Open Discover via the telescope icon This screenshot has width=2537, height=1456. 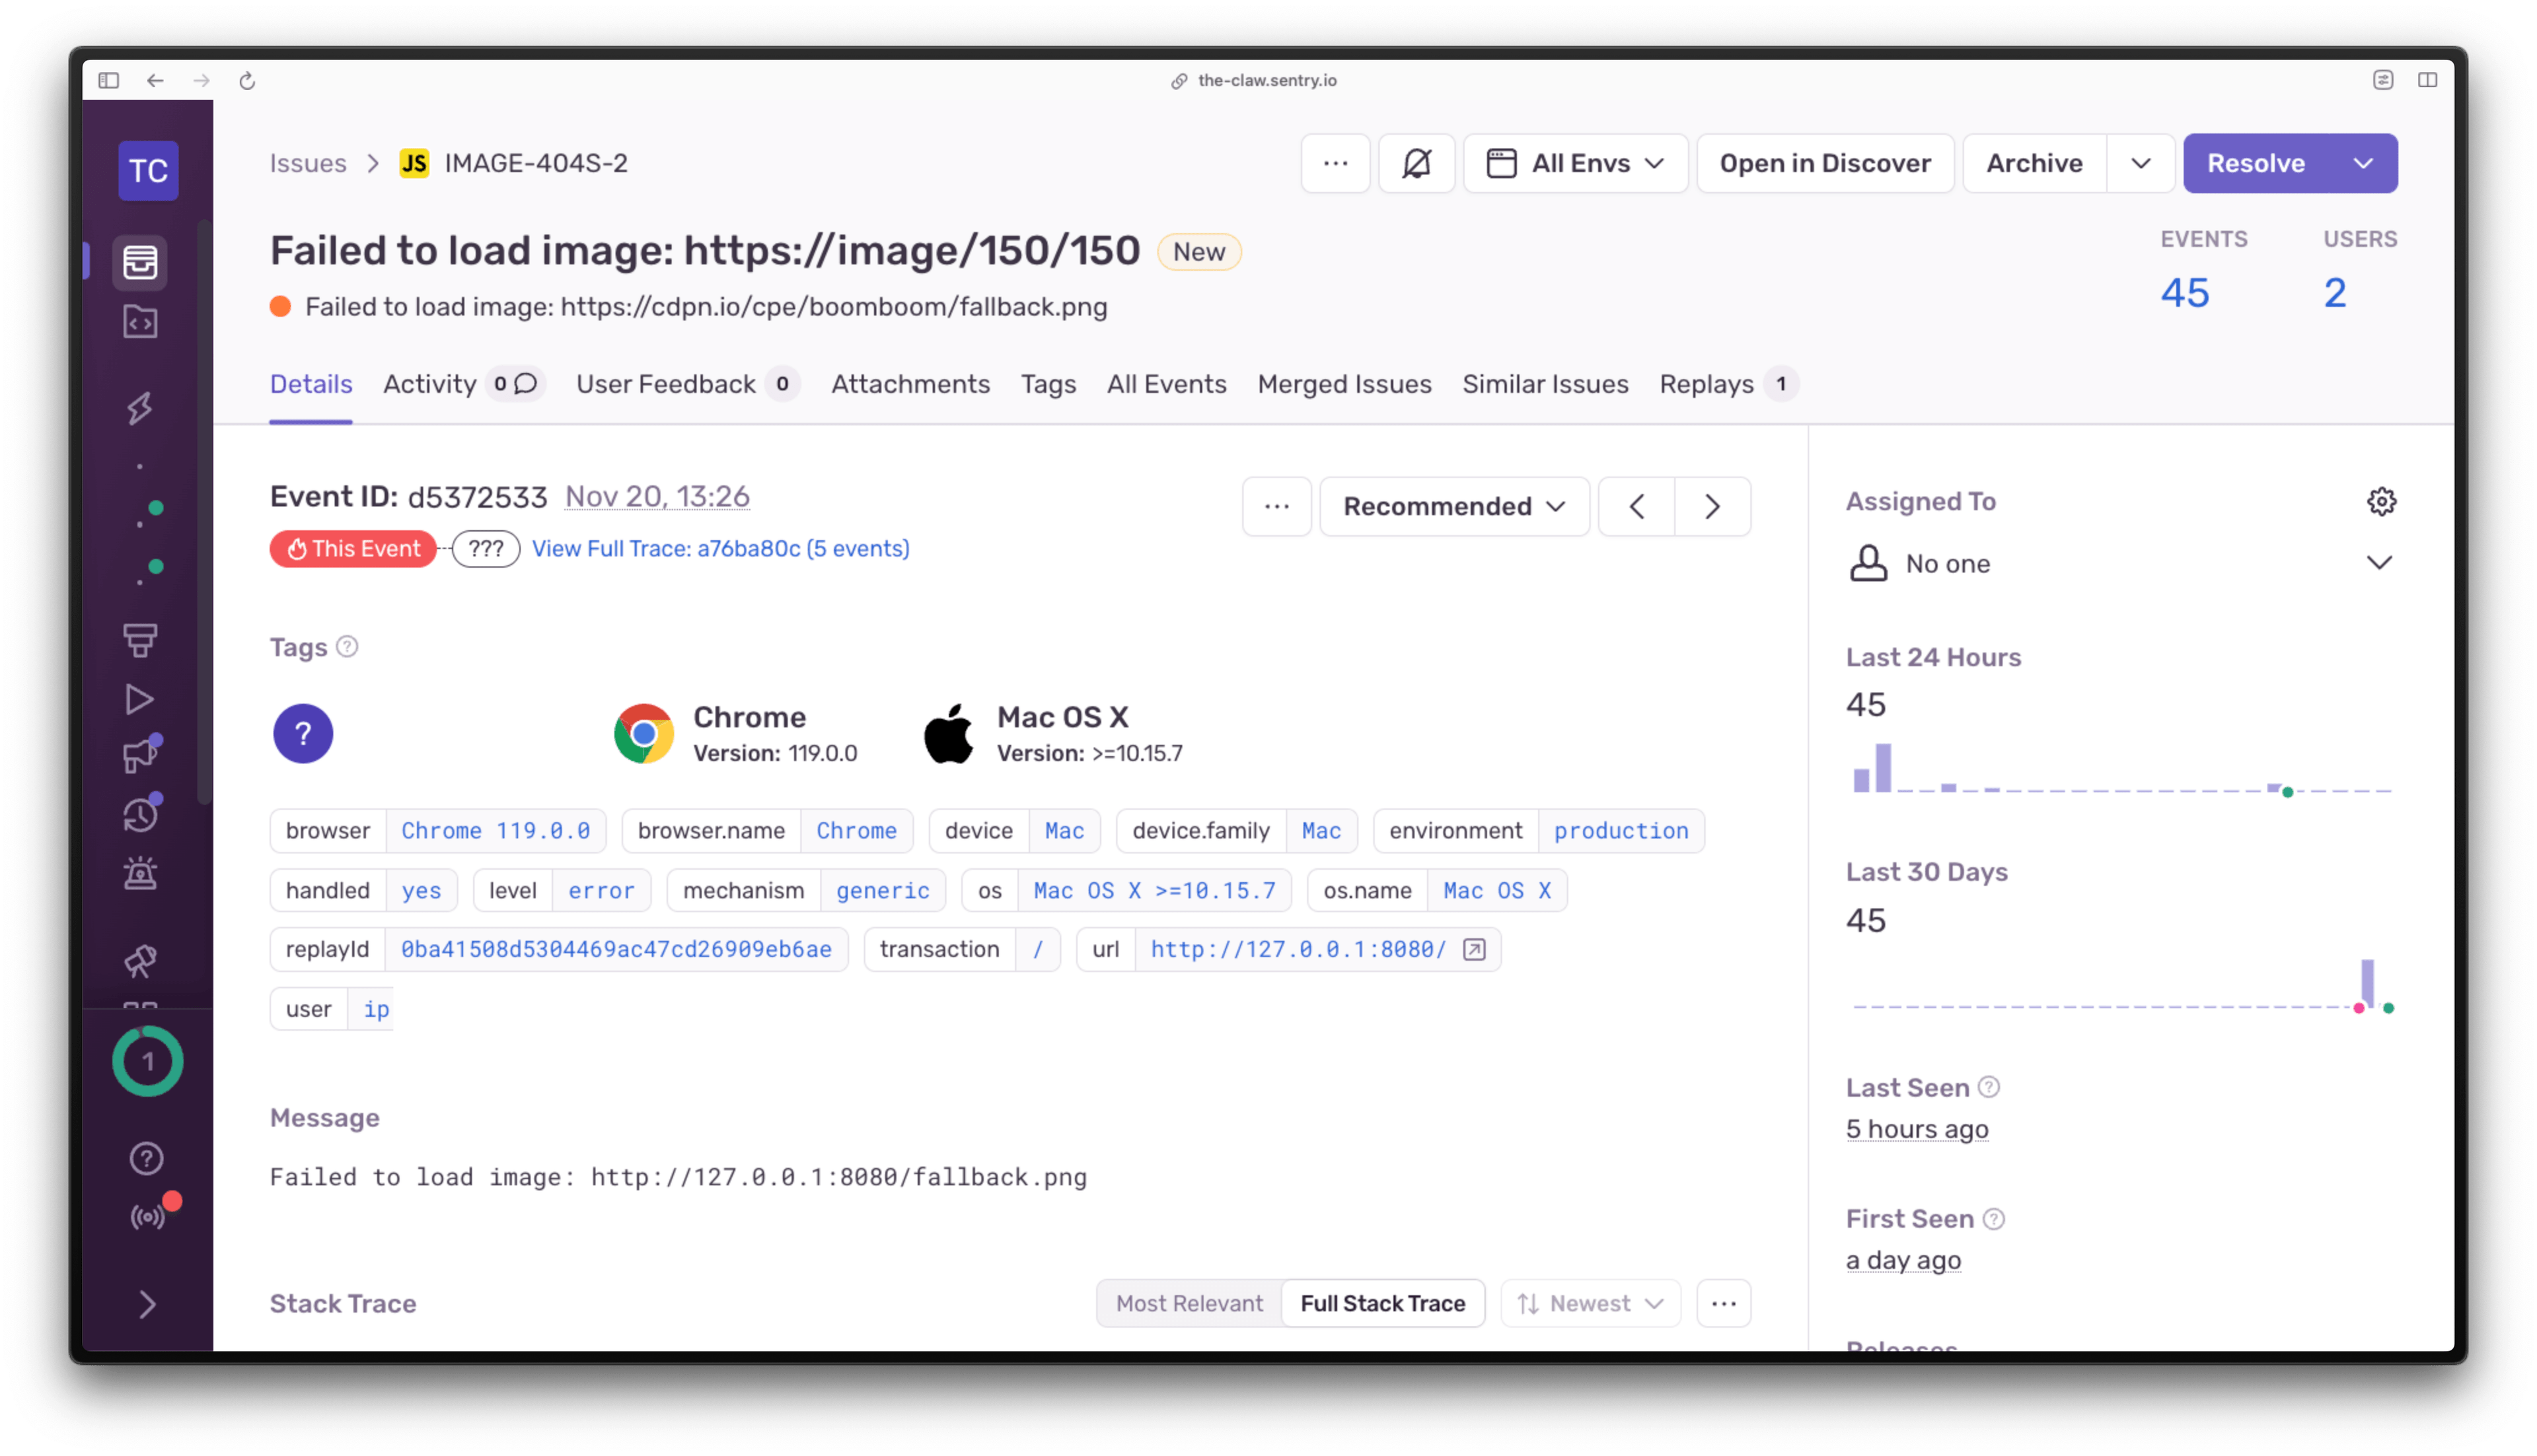point(140,961)
